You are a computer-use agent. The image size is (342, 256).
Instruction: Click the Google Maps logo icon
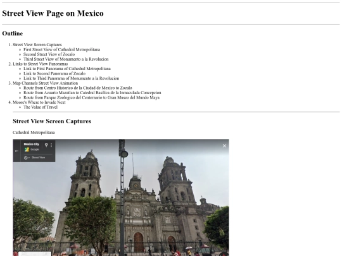coord(27,150)
